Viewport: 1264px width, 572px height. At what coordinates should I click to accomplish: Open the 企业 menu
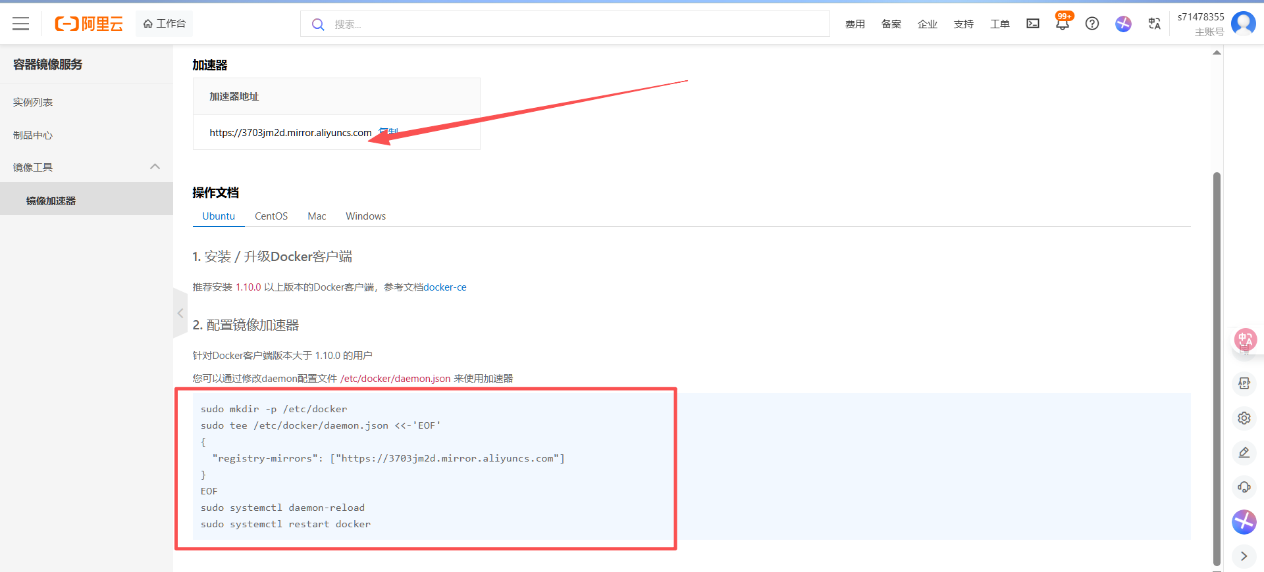(x=927, y=24)
